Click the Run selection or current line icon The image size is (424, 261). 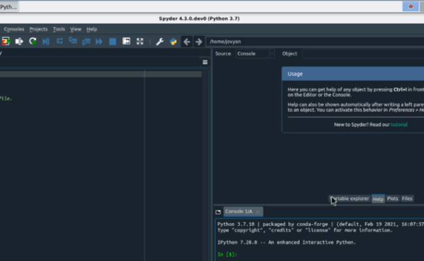click(19, 41)
